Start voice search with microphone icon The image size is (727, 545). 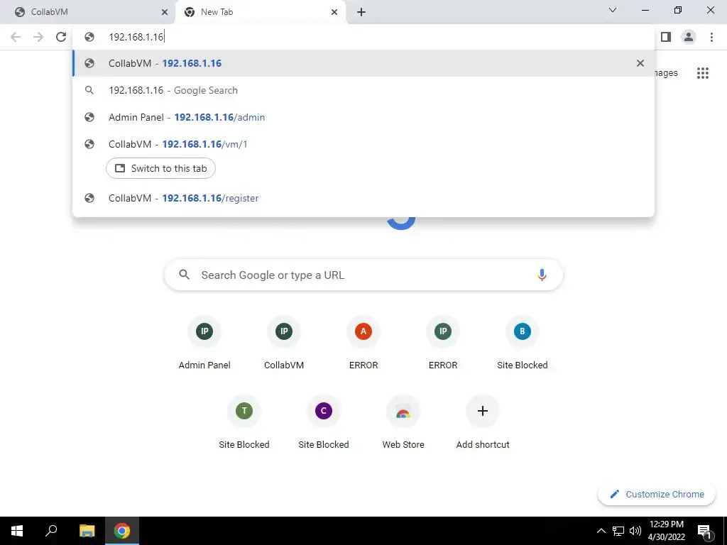tap(542, 275)
